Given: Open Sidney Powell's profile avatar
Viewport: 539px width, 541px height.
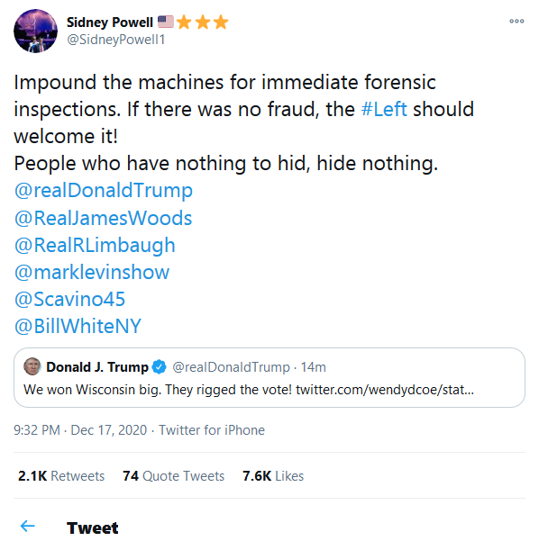Looking at the screenshot, I should coord(35,31).
